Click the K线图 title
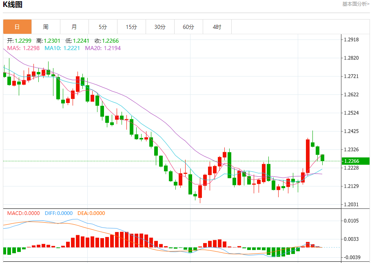 pyautogui.click(x=13, y=4)
